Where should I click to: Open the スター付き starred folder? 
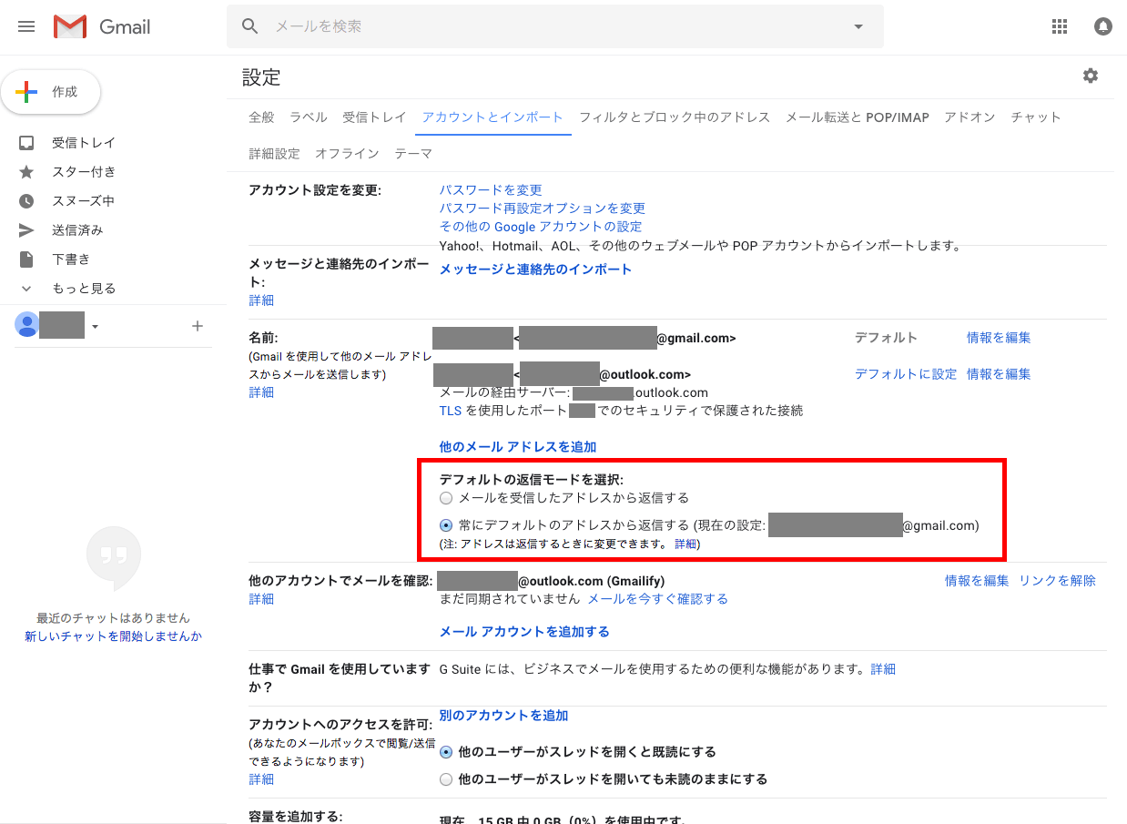coord(83,172)
